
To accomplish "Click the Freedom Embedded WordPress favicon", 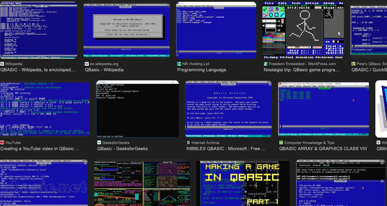I will [x=266, y=64].
